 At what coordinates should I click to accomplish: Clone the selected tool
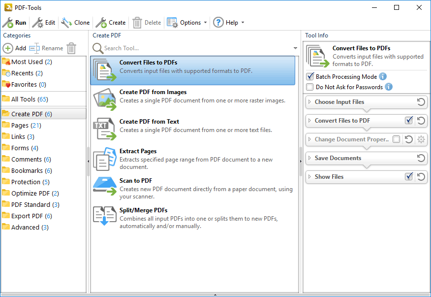[76, 23]
